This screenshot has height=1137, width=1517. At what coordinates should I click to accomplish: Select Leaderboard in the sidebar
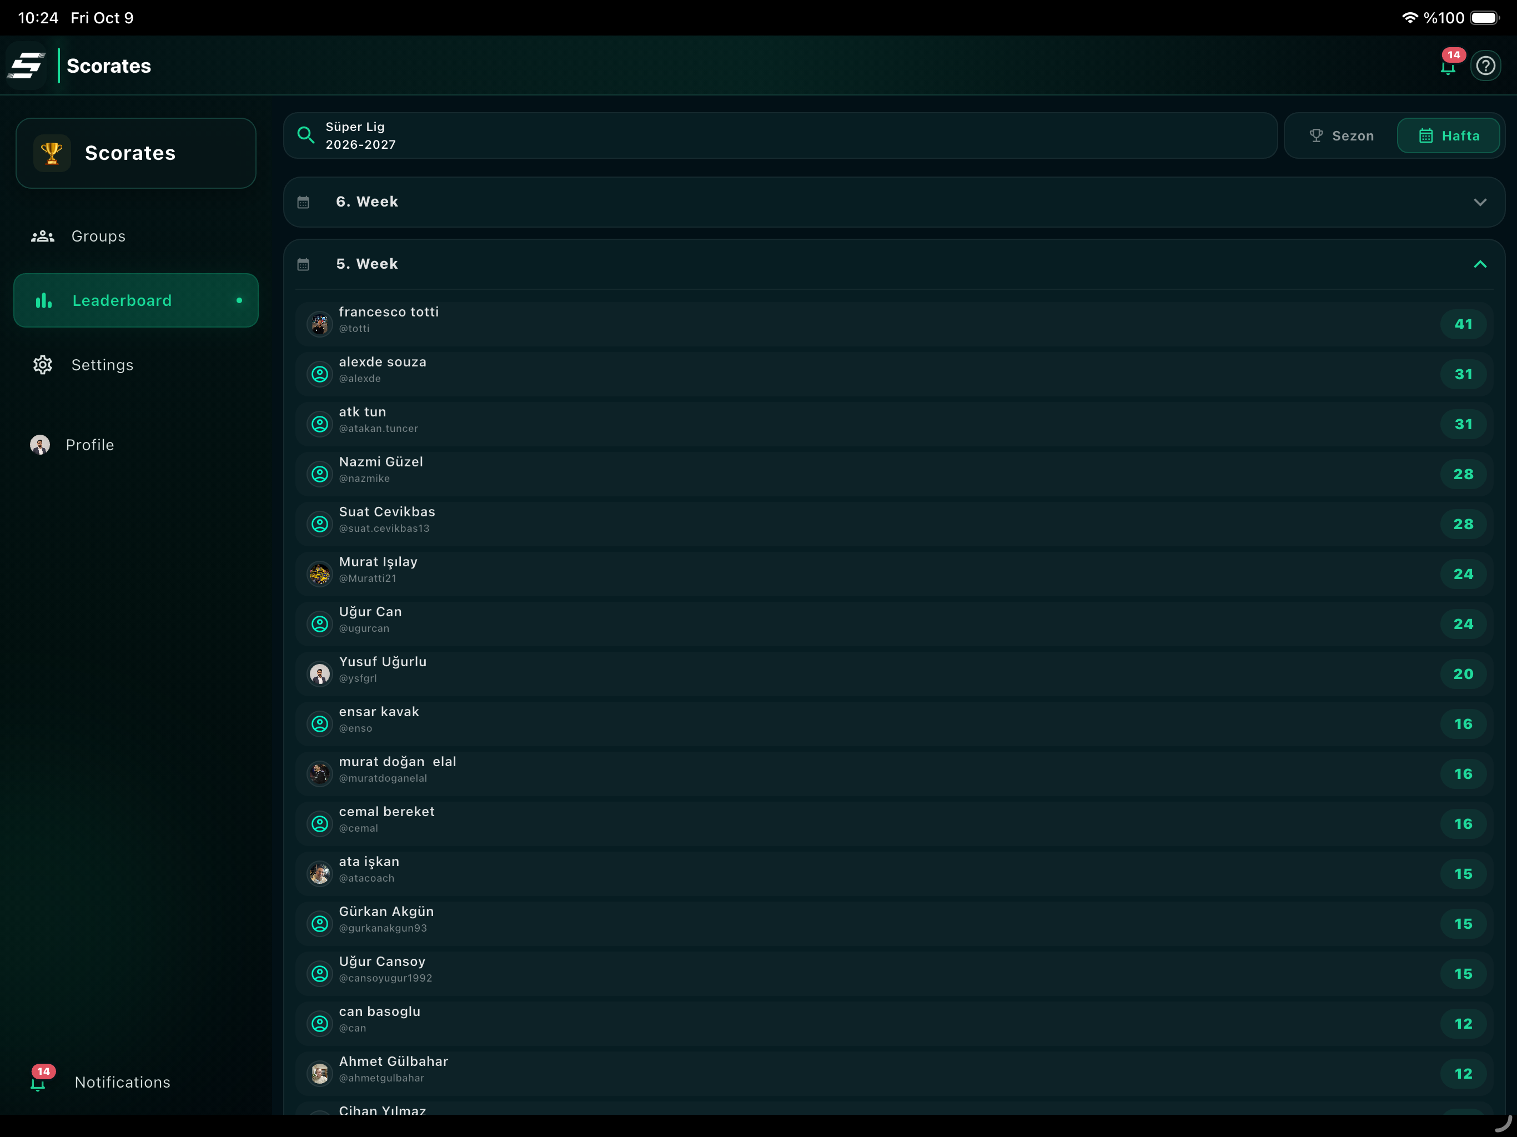(x=136, y=300)
